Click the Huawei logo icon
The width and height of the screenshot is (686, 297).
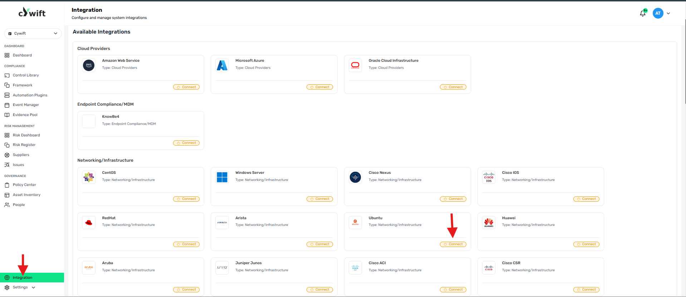[489, 222]
